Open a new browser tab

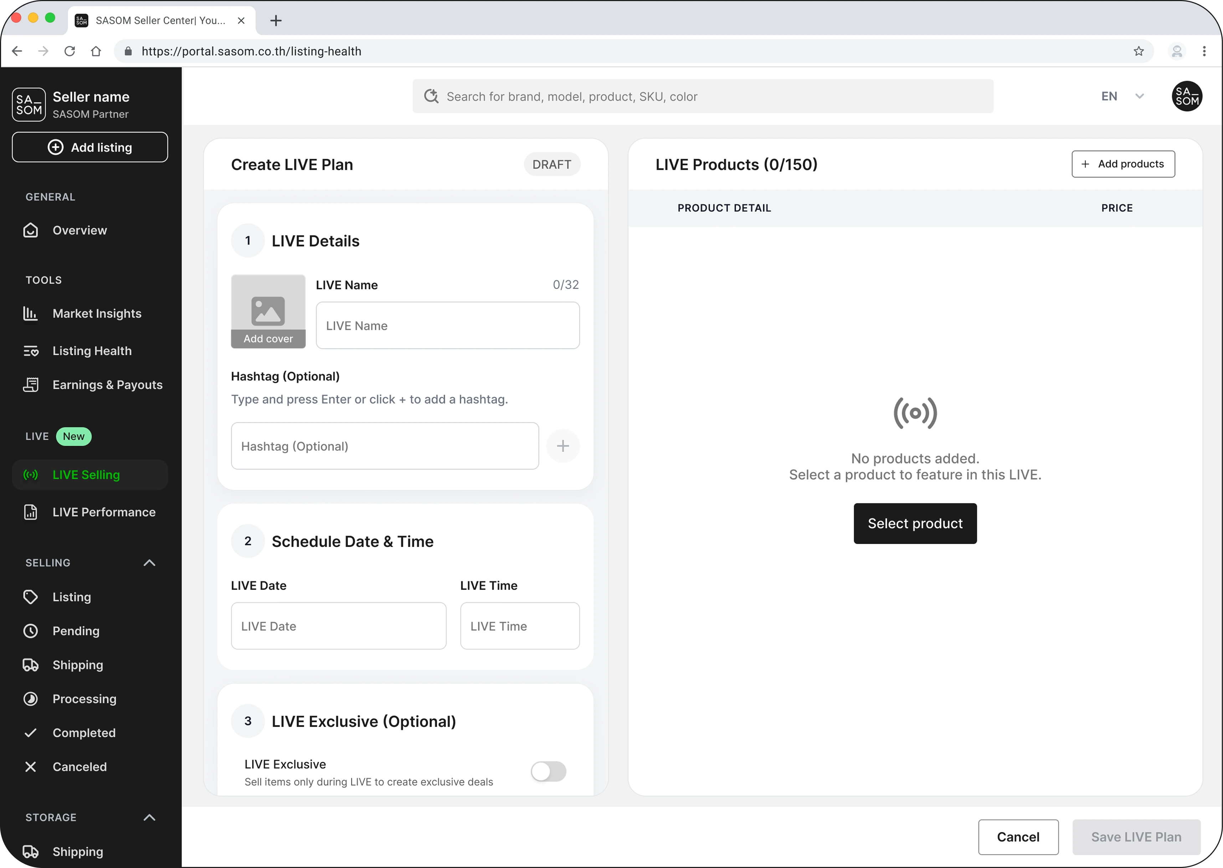[276, 20]
